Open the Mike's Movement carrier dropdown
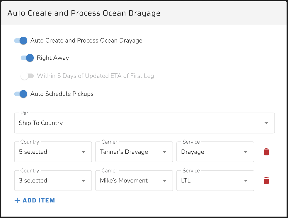 tap(134, 181)
